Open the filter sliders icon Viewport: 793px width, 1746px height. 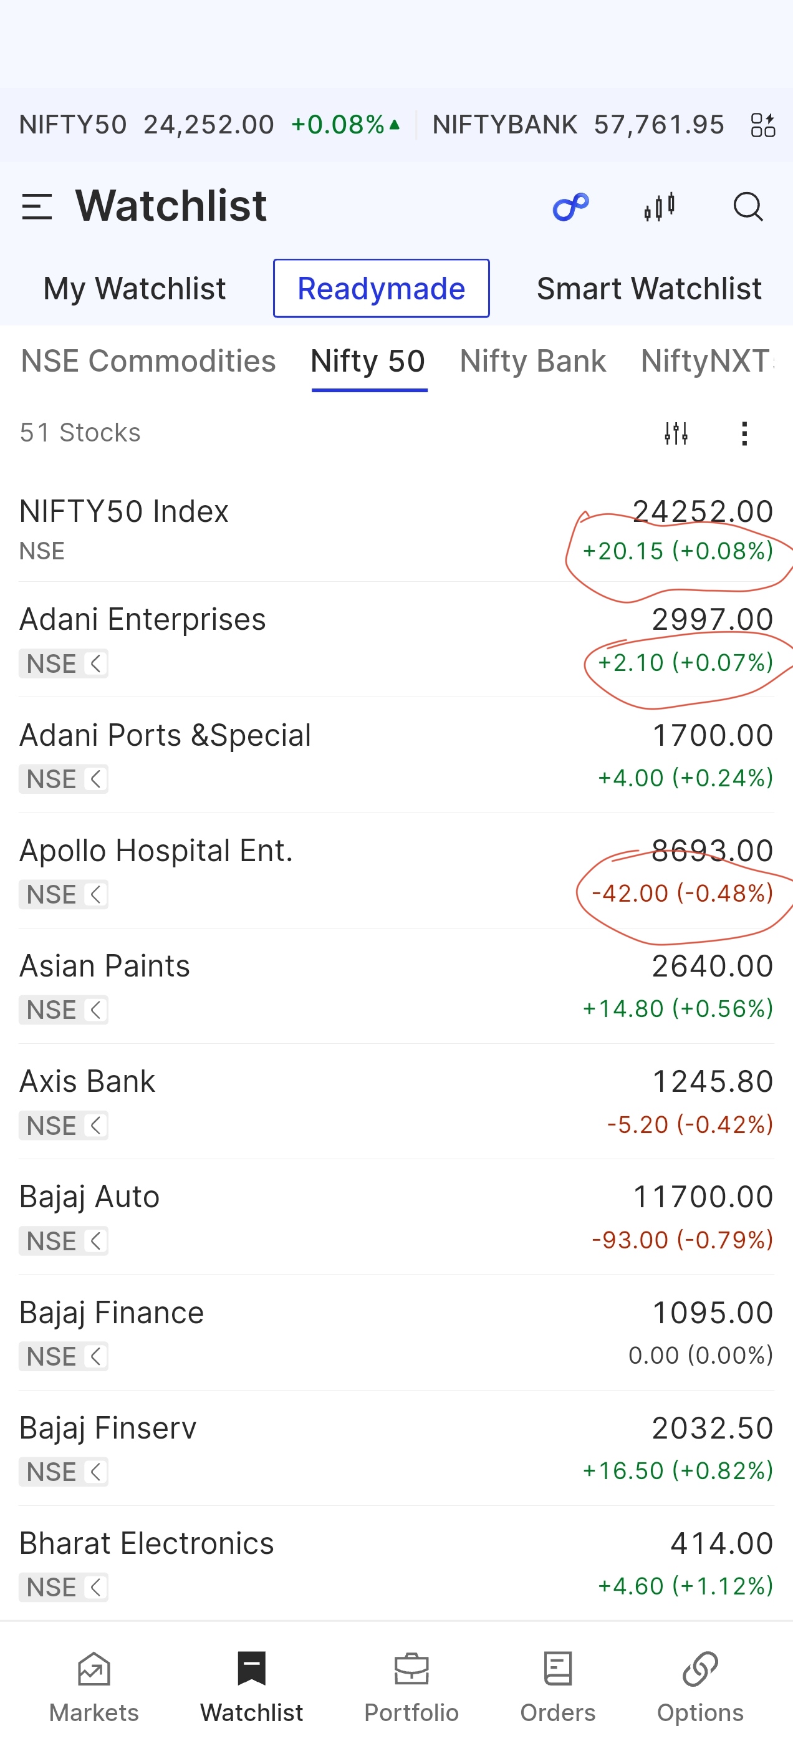676,433
